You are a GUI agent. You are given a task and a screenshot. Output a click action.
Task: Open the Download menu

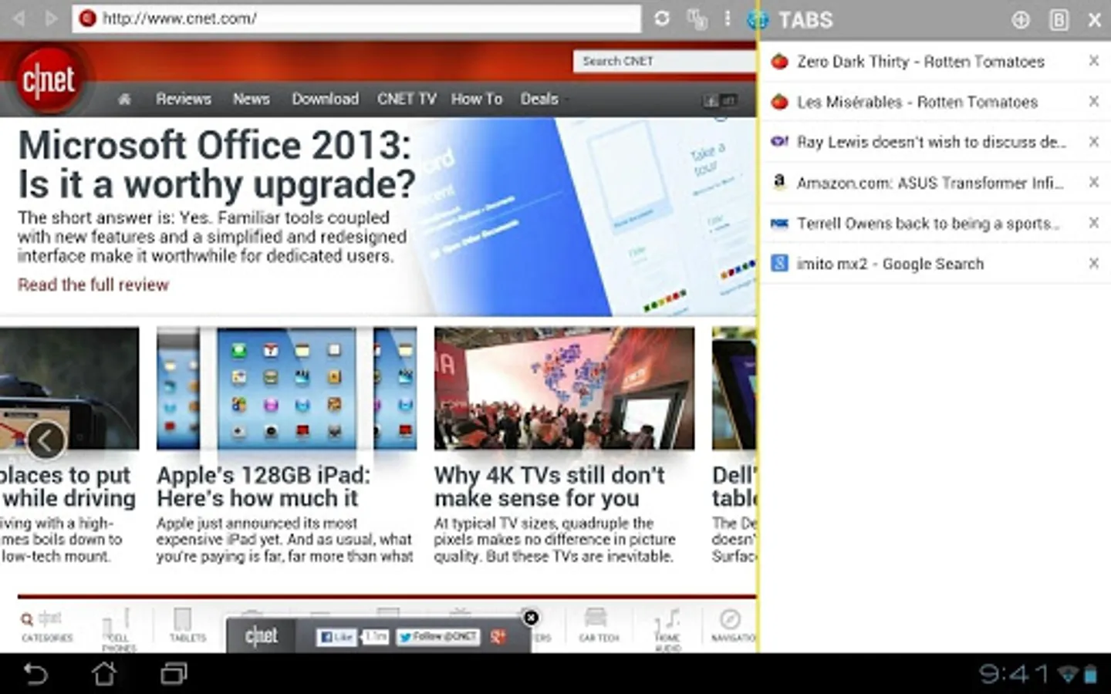pos(325,99)
